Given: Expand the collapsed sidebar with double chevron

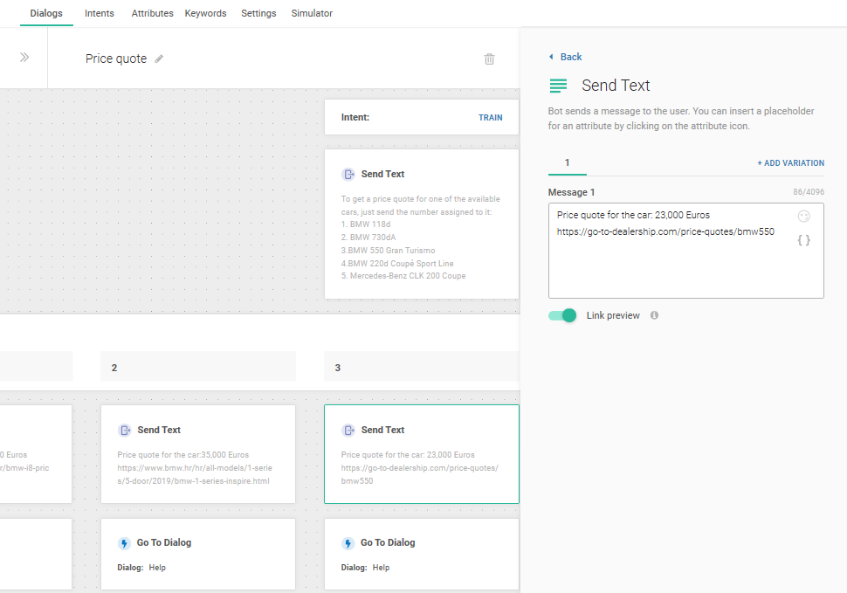Looking at the screenshot, I should pos(24,58).
